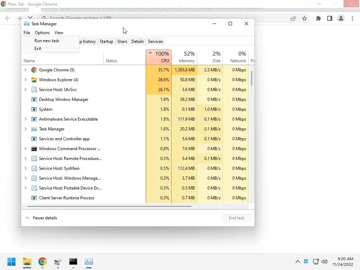The width and height of the screenshot is (360, 270).
Task: Expand the Service Host: UtcSvc group
Action: 25,90
